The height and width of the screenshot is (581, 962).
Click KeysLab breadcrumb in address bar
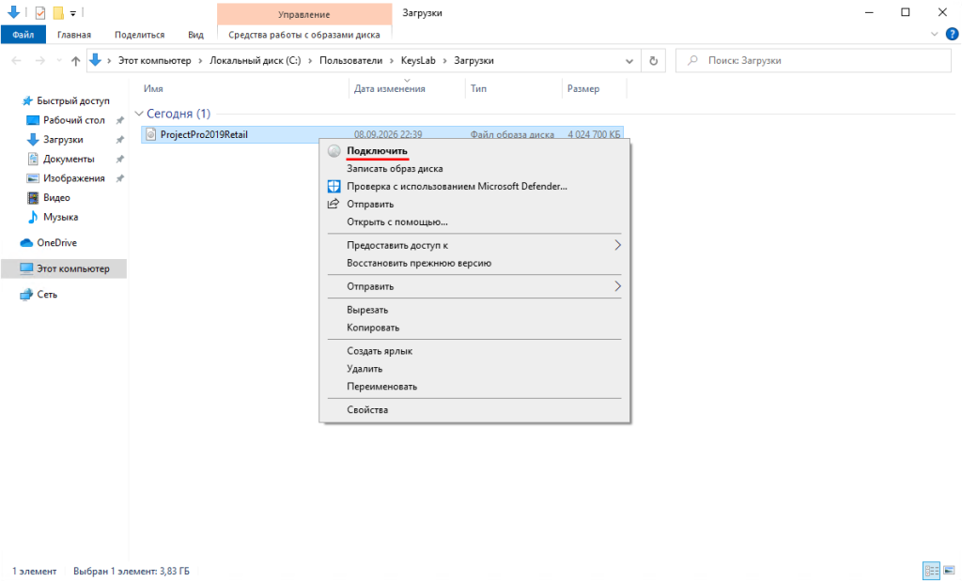pyautogui.click(x=418, y=61)
